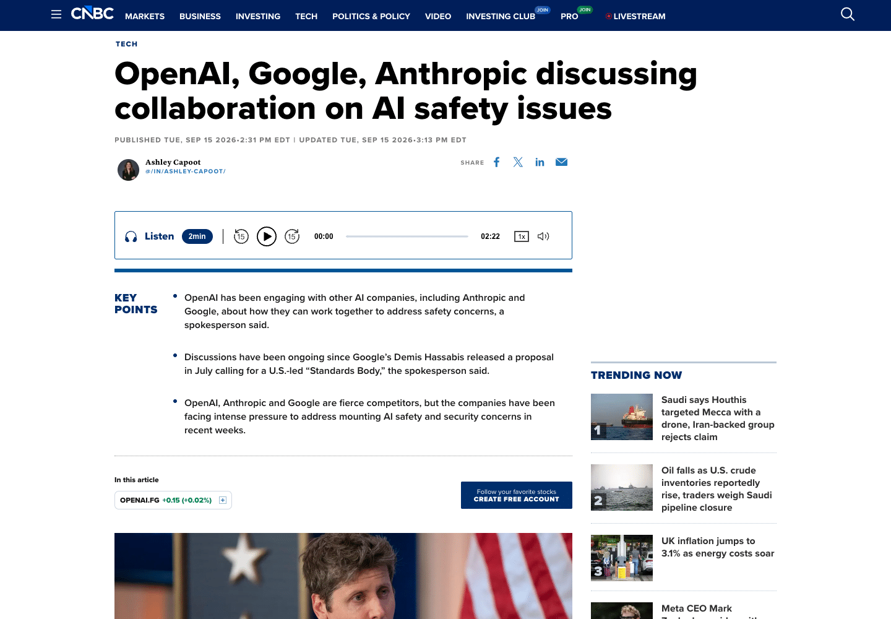Open Tech menu in navbar

click(x=306, y=16)
